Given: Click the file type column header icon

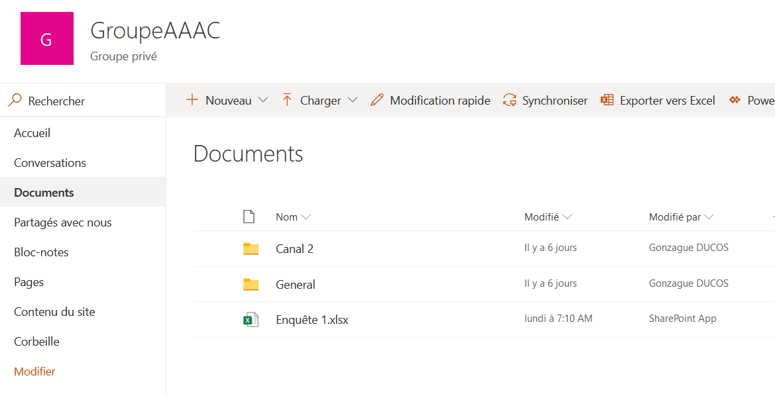Looking at the screenshot, I should [x=249, y=217].
